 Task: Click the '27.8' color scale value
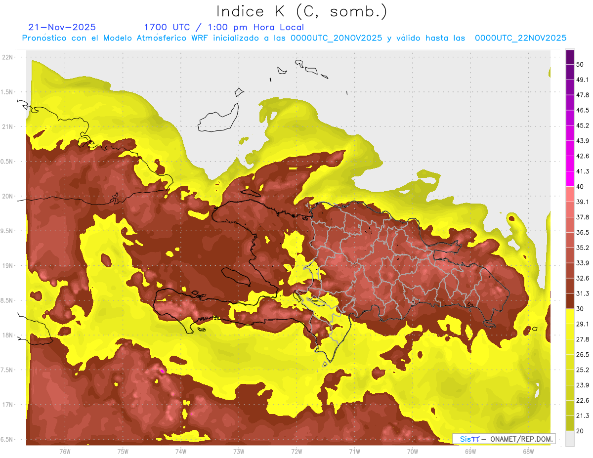583,339
